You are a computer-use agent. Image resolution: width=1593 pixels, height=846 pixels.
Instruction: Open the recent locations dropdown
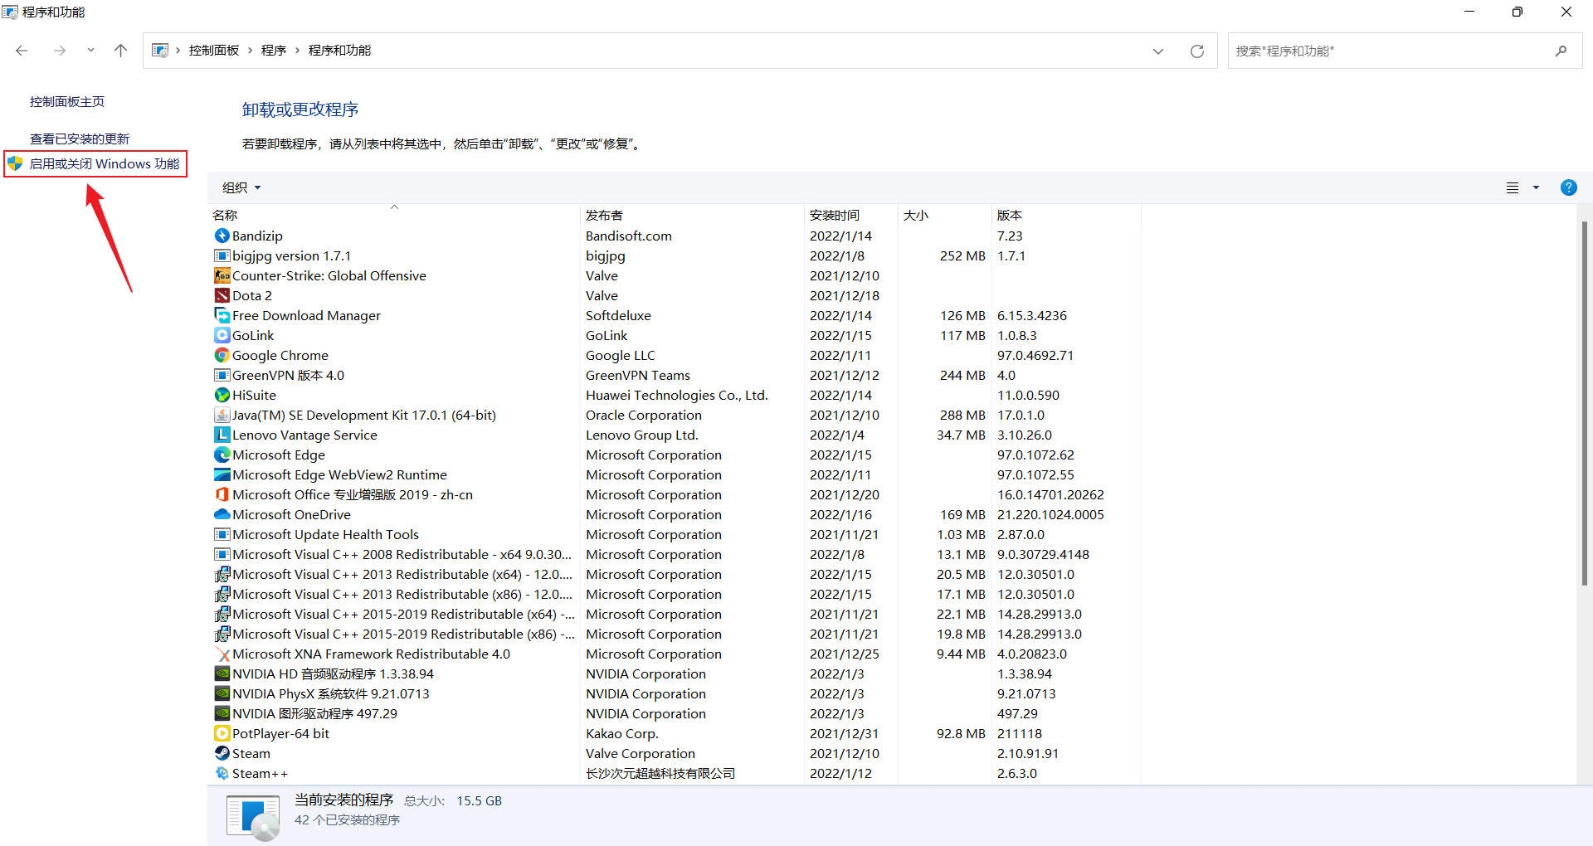(90, 51)
